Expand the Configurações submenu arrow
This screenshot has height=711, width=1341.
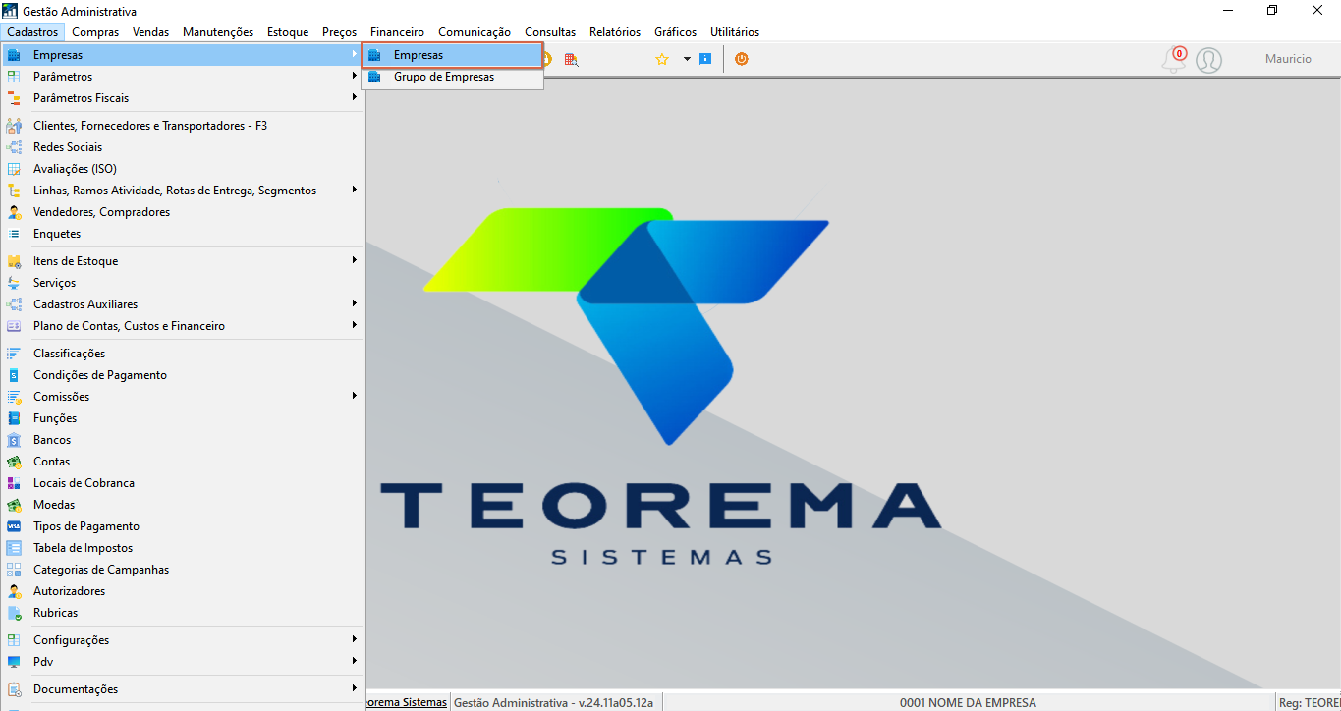355,640
